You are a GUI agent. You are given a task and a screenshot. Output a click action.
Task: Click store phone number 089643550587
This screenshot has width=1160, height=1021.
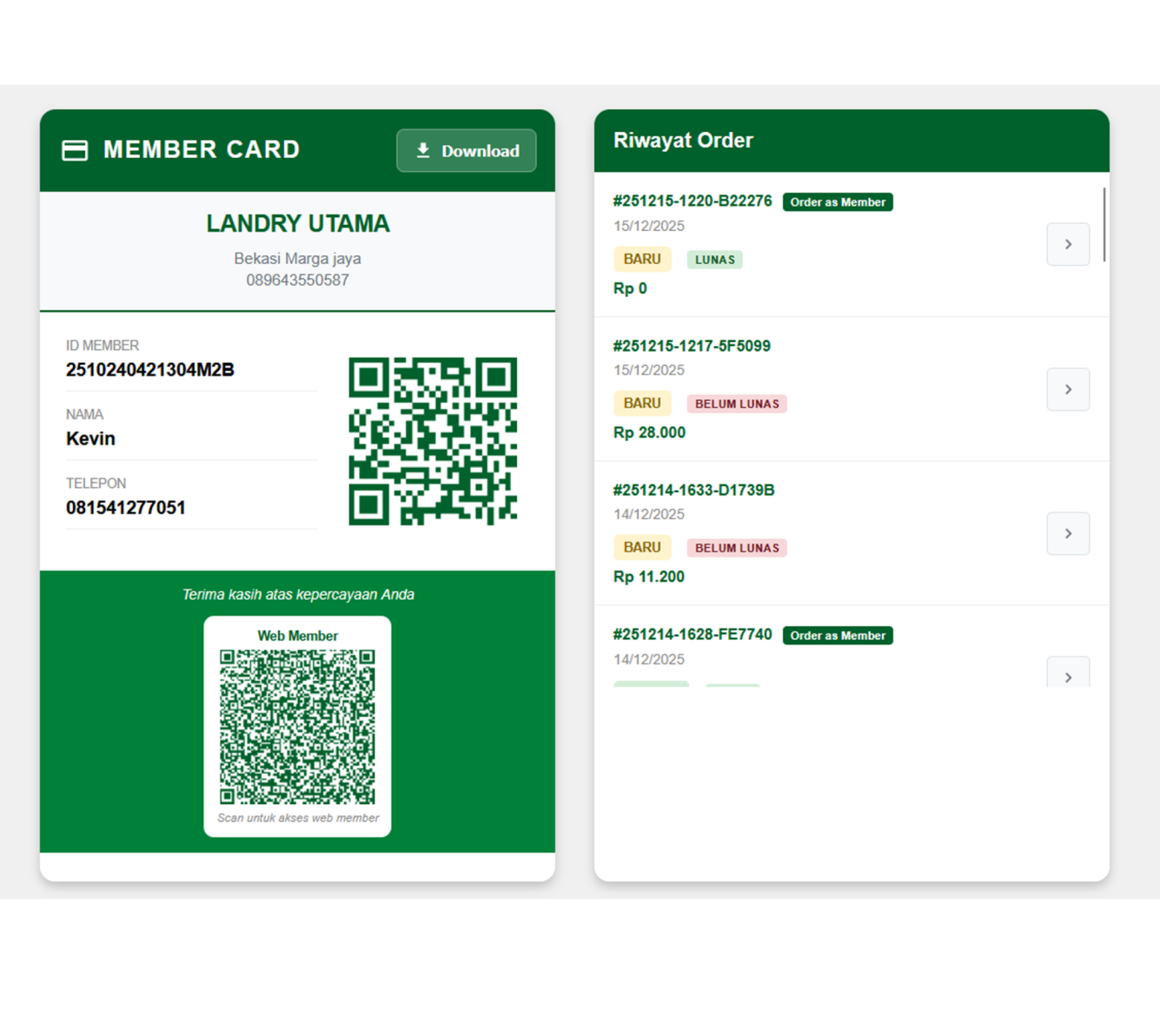coord(297,280)
